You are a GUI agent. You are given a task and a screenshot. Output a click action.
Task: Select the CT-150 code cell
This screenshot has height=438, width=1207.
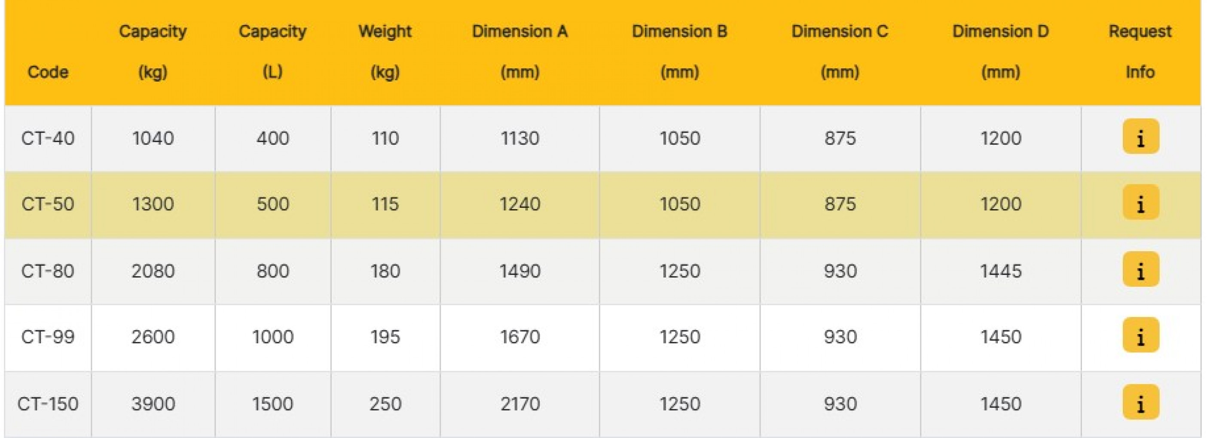48,404
